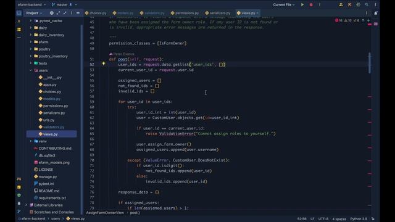Open the master branch dropdown
This screenshot has width=395, height=222.
click(x=64, y=5)
